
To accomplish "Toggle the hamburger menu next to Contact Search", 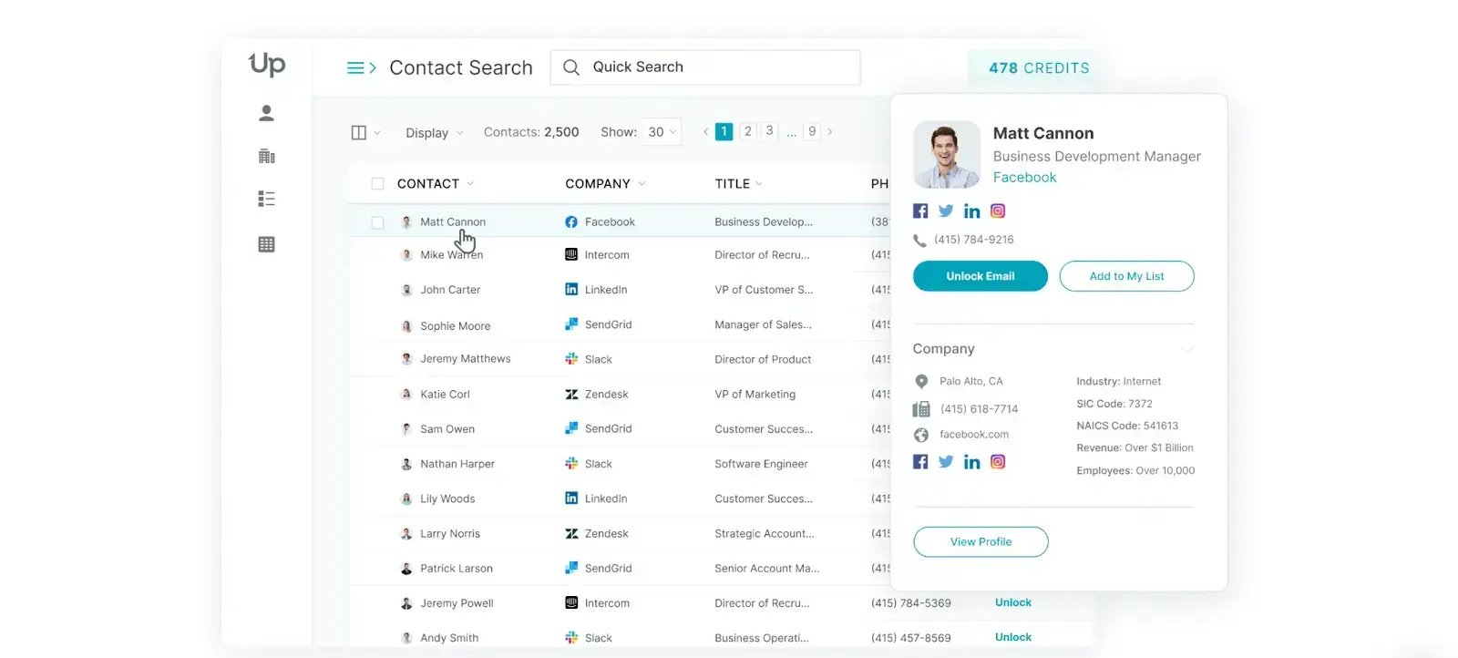I will [361, 68].
